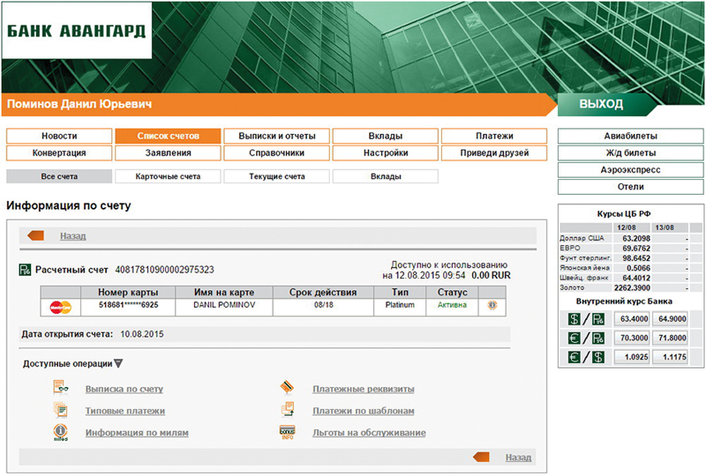Go to the Вклады main menu item
Image resolution: width=706 pixels, height=476 pixels.
(386, 136)
